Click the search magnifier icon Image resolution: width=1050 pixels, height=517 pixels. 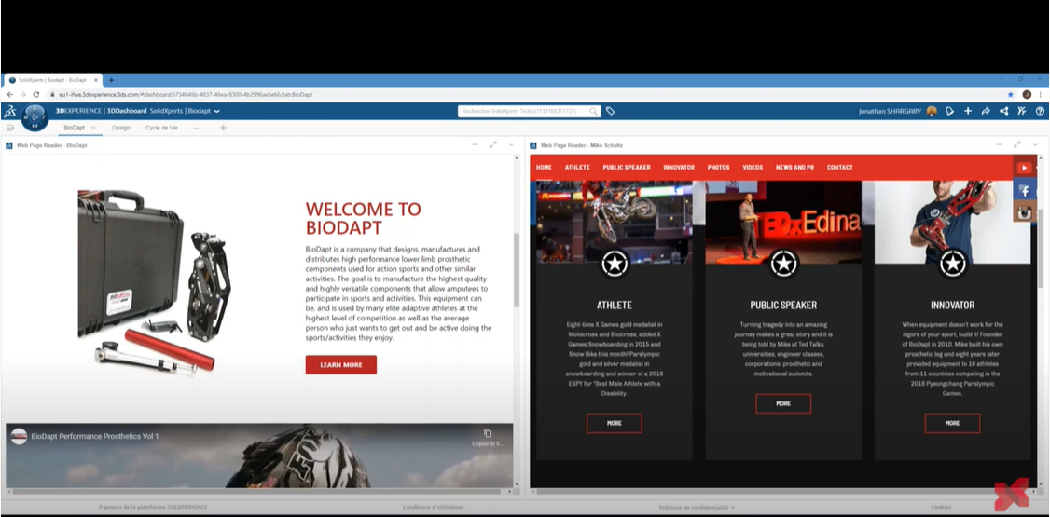point(593,111)
